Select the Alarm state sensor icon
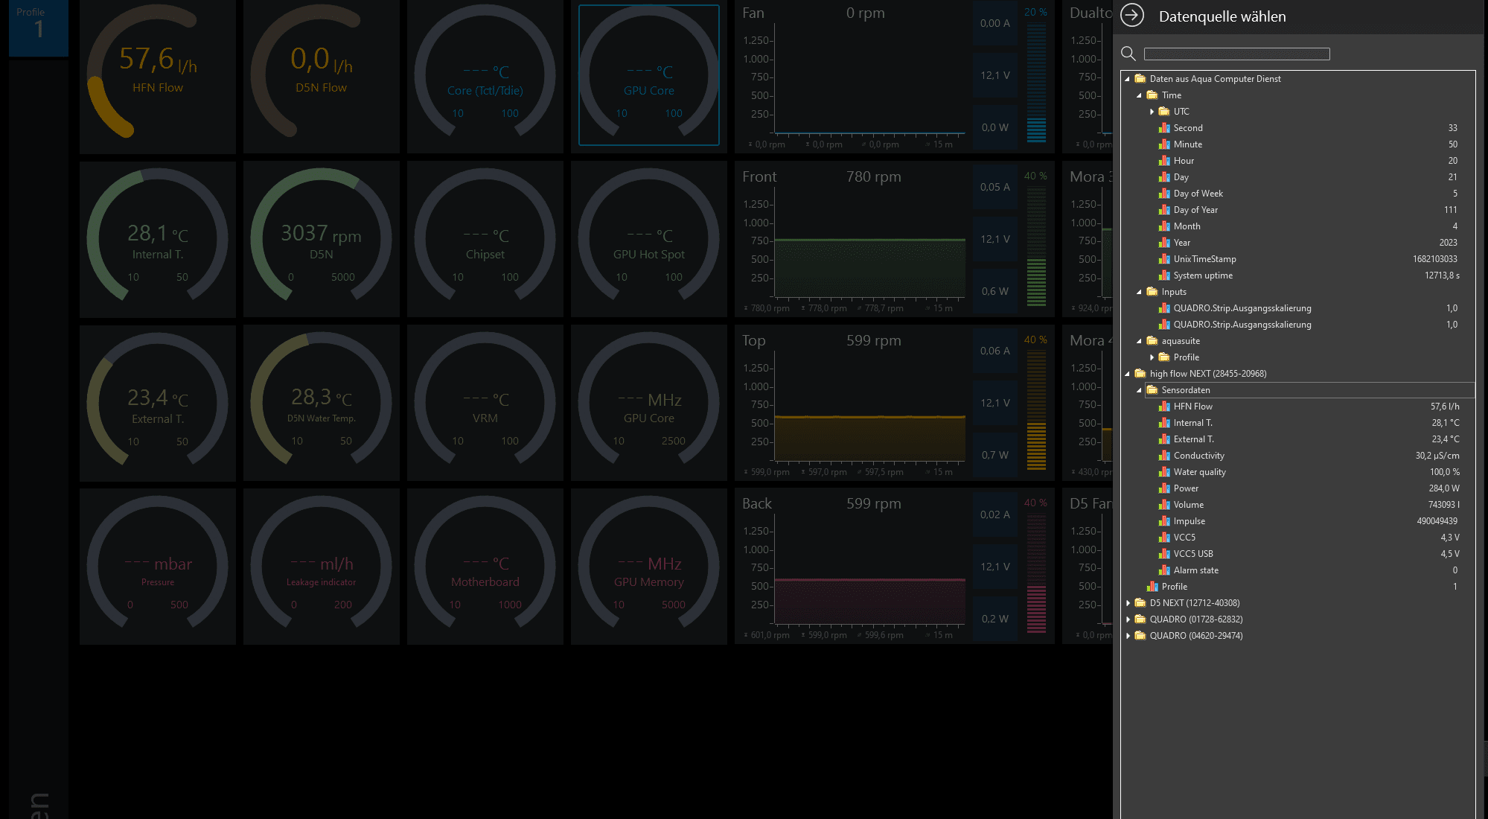1488x819 pixels. pos(1164,570)
